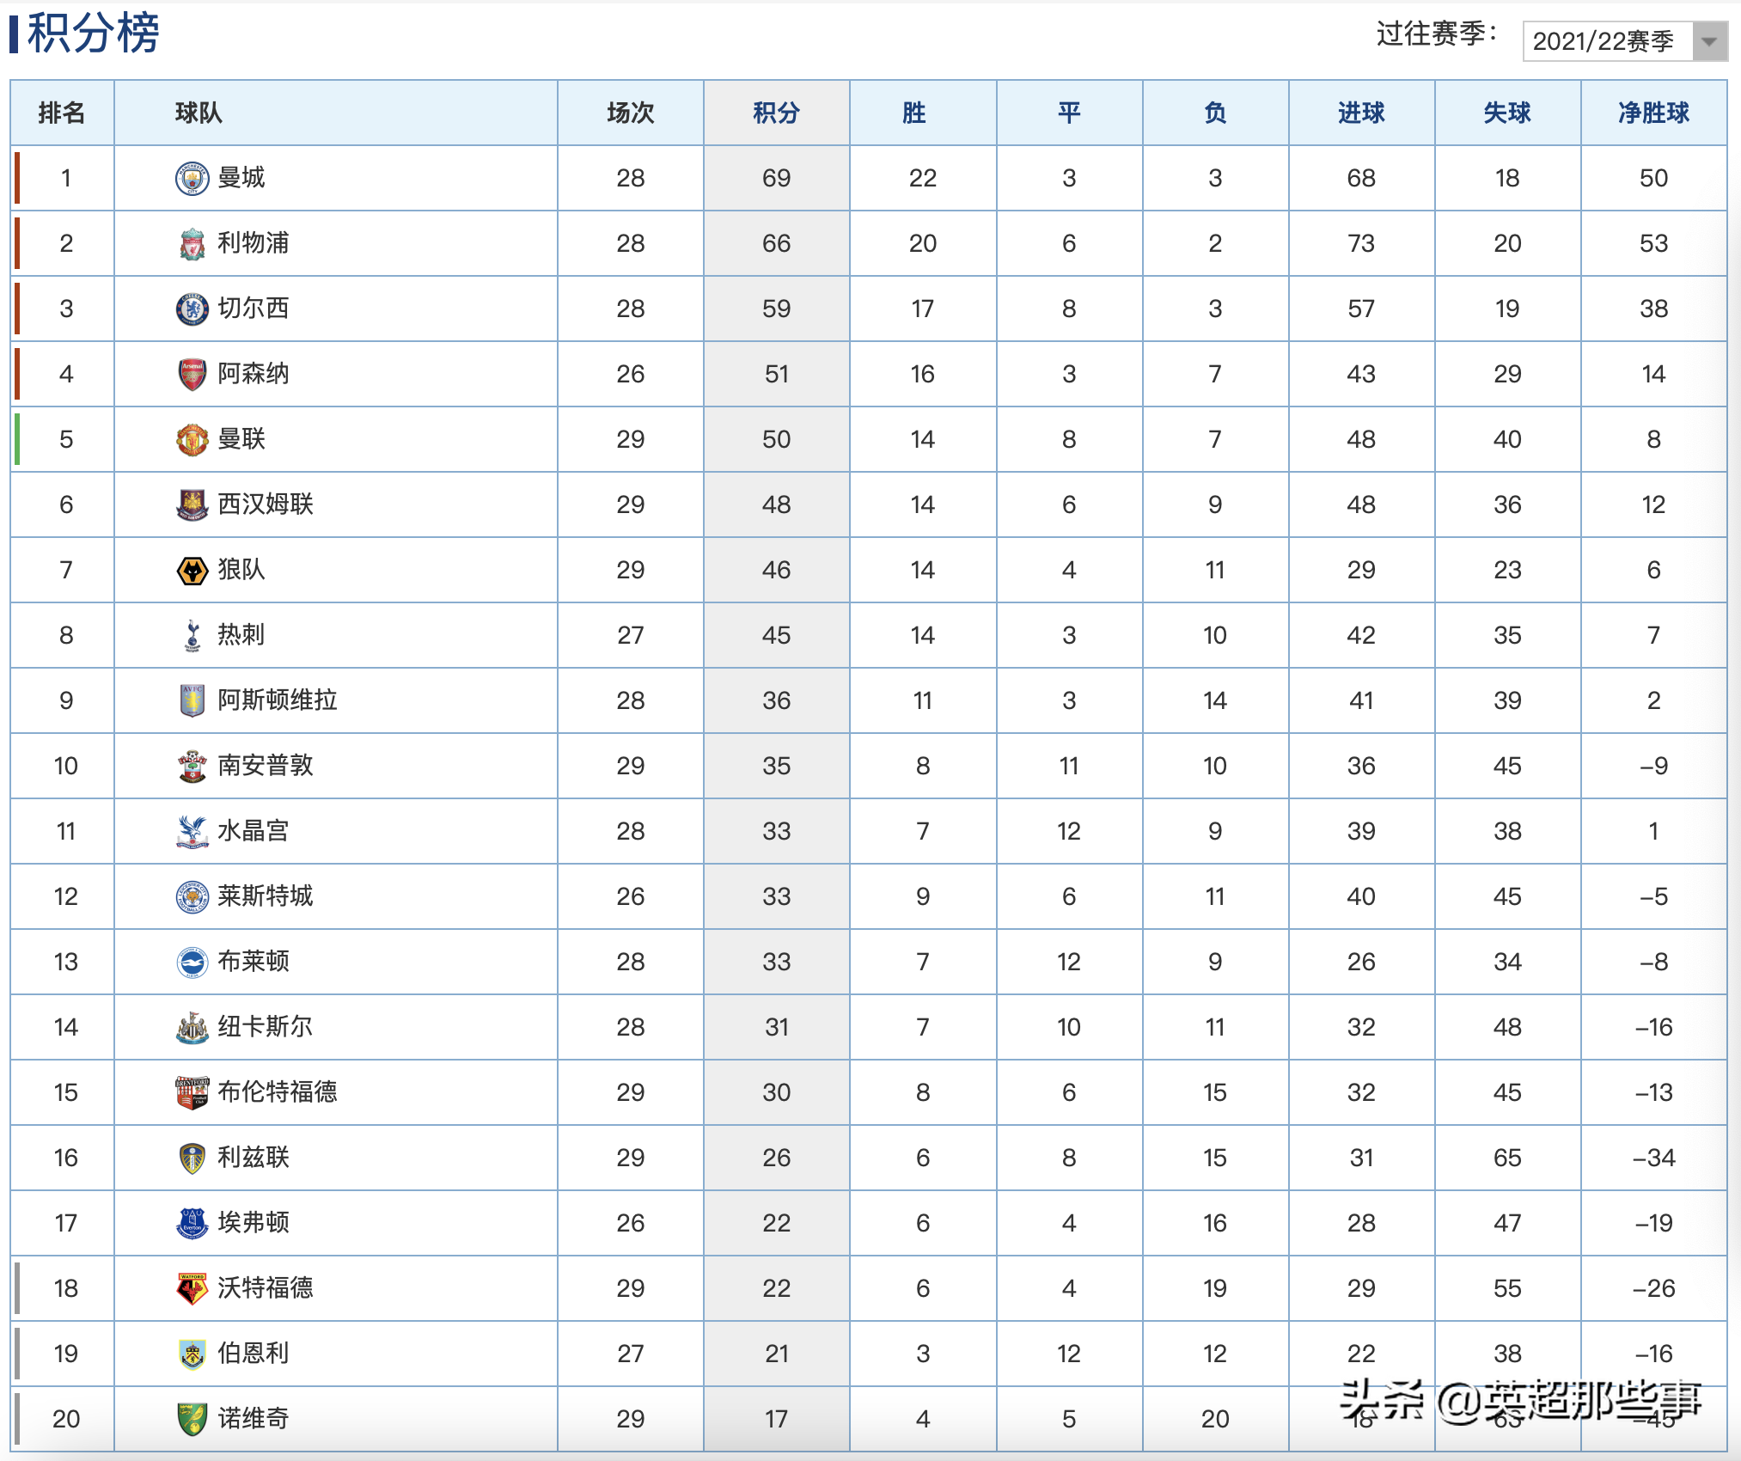The image size is (1741, 1461).
Task: Click the season dropdown arrow button
Action: (1709, 41)
